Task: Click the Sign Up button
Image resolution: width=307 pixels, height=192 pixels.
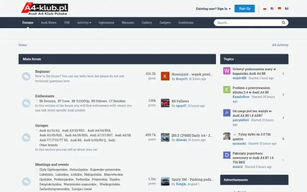Action: click(245, 8)
